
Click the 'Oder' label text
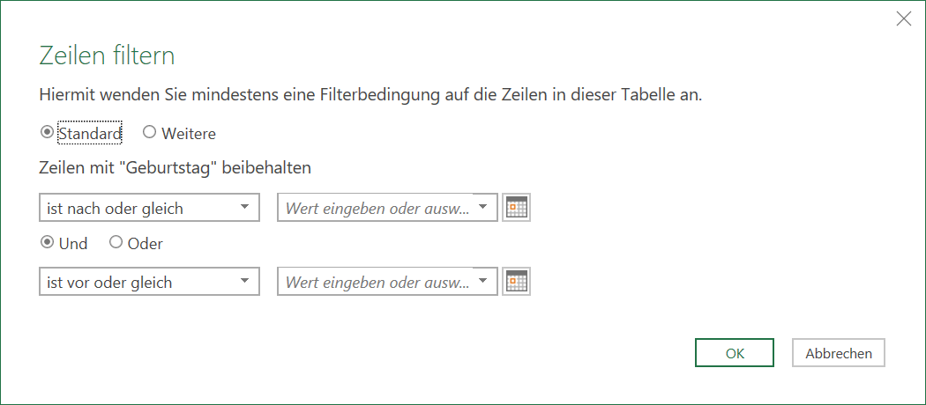click(145, 244)
